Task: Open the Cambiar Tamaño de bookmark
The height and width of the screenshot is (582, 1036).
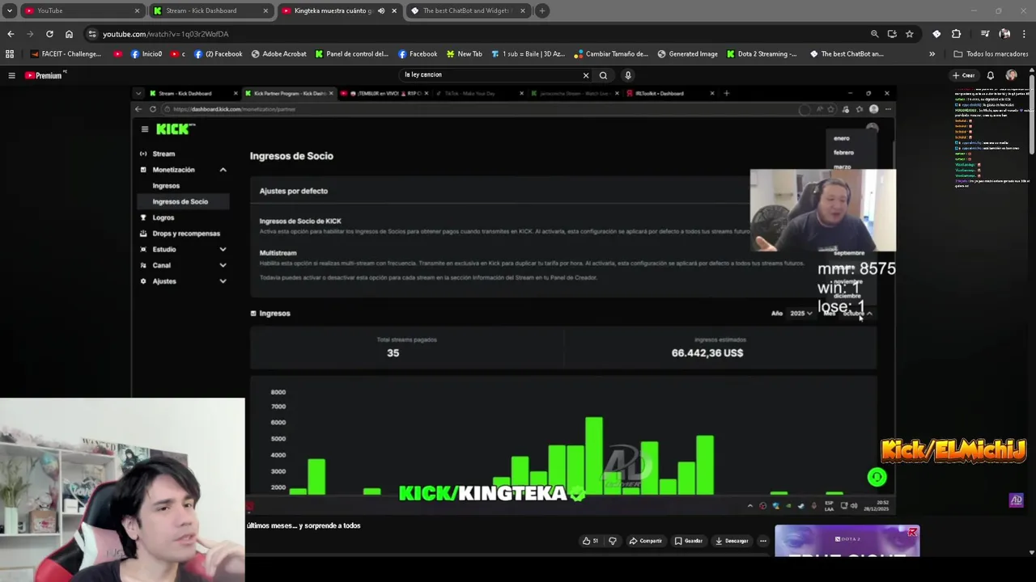Action: point(611,54)
